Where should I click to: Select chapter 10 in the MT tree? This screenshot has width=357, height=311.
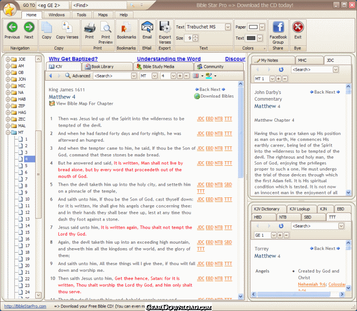[27, 199]
